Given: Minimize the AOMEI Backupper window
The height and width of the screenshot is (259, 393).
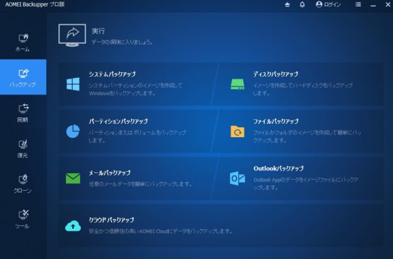Looking at the screenshot, I should pos(373,5).
